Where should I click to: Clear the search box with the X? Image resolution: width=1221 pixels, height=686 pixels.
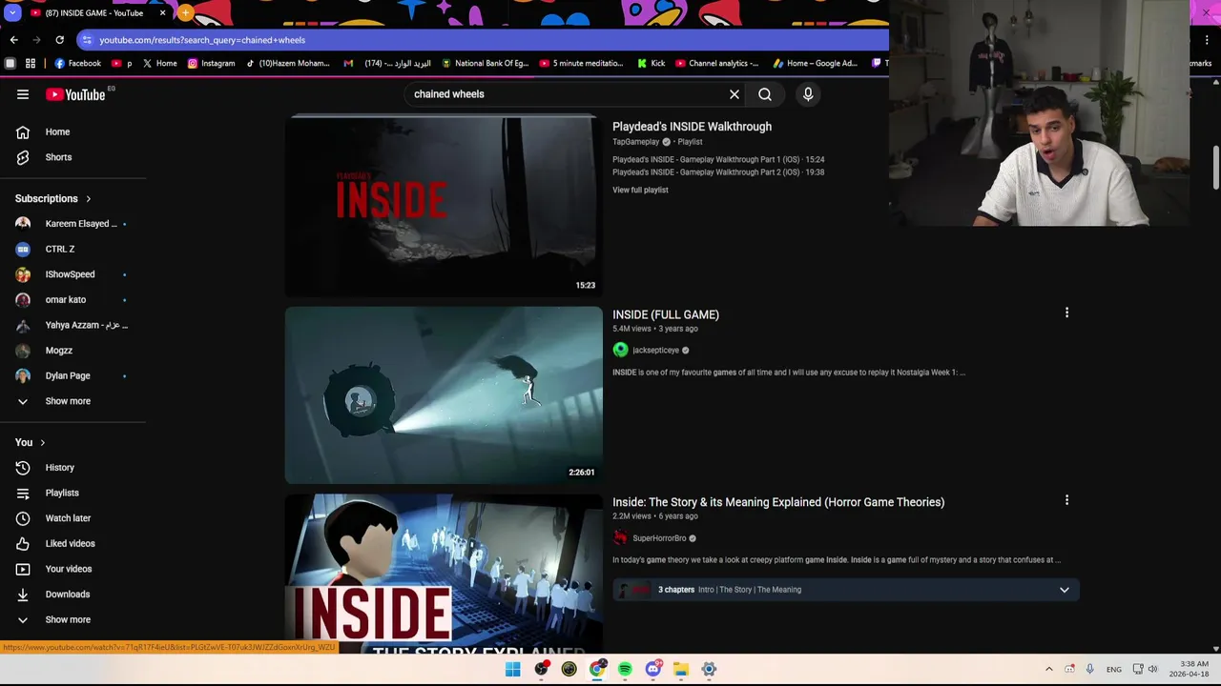click(735, 94)
